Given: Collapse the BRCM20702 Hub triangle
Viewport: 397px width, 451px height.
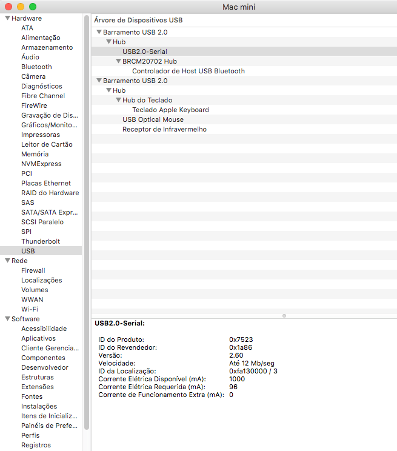Looking at the screenshot, I should coord(119,61).
